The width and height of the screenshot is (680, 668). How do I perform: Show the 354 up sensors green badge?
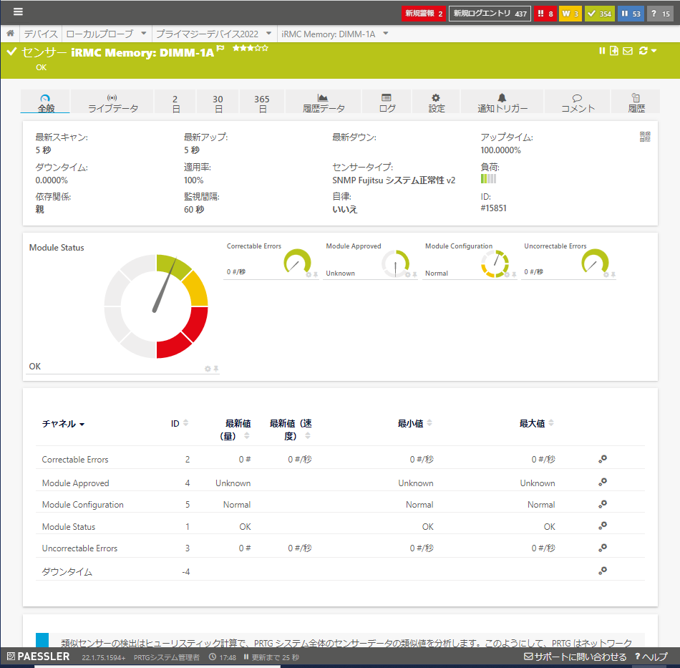(x=600, y=14)
